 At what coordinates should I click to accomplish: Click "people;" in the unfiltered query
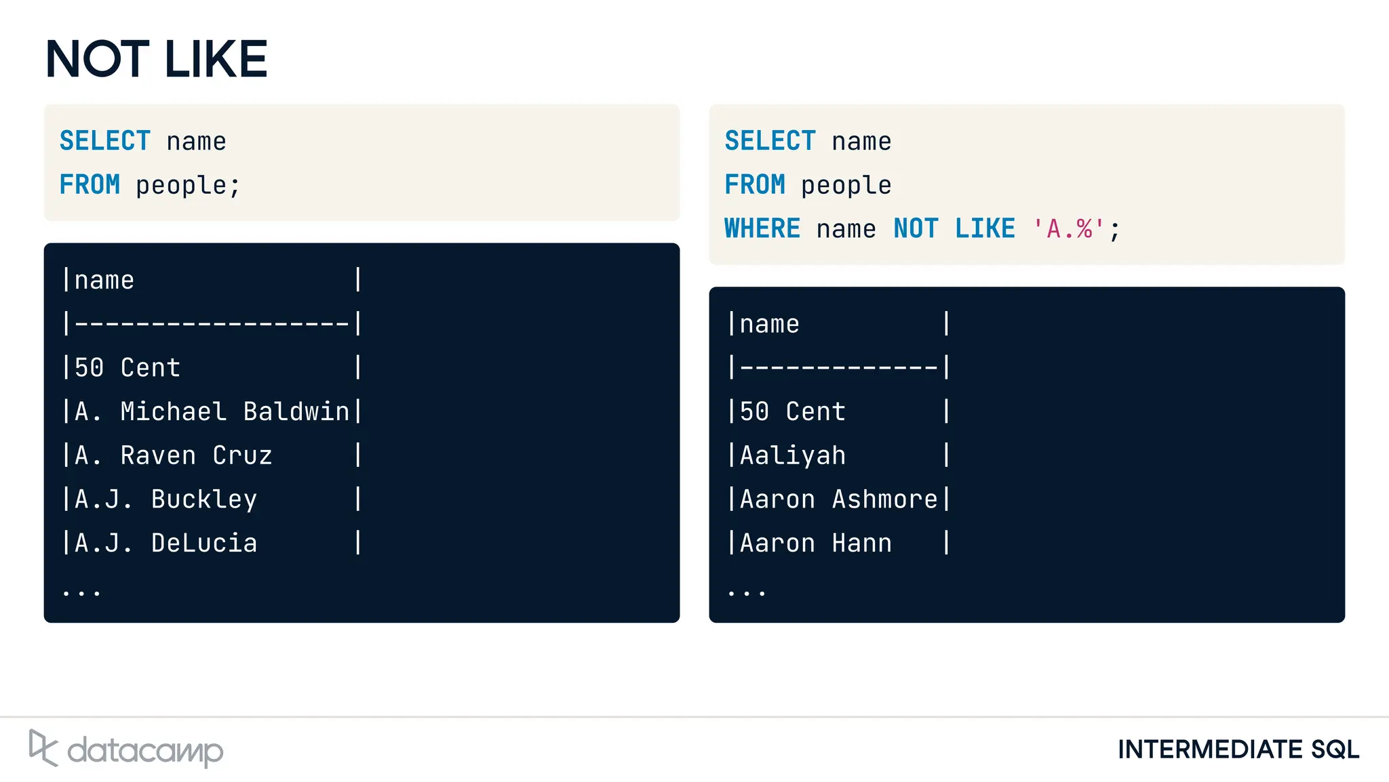188,186
